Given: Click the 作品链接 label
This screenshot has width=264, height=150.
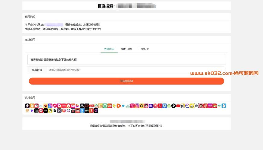Looking at the screenshot, I should (37, 70).
